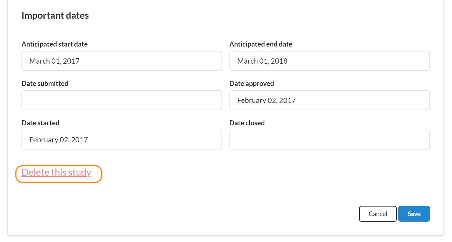
Task: Click the 'Date approved' label text
Action: pos(251,83)
